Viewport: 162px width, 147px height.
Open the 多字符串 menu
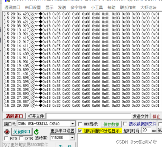click(x=78, y=8)
